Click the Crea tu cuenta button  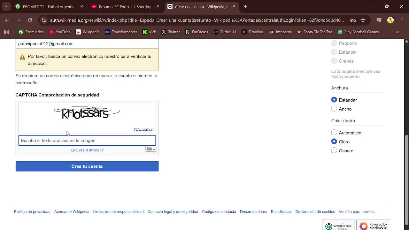[x=87, y=166]
